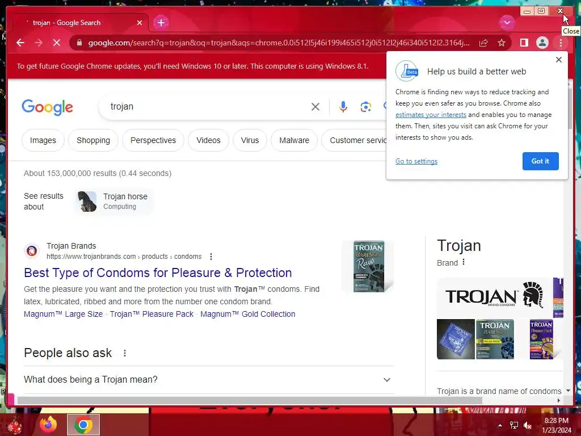The width and height of the screenshot is (581, 436).
Task: Minimize the Chrome window
Action: (x=527, y=11)
